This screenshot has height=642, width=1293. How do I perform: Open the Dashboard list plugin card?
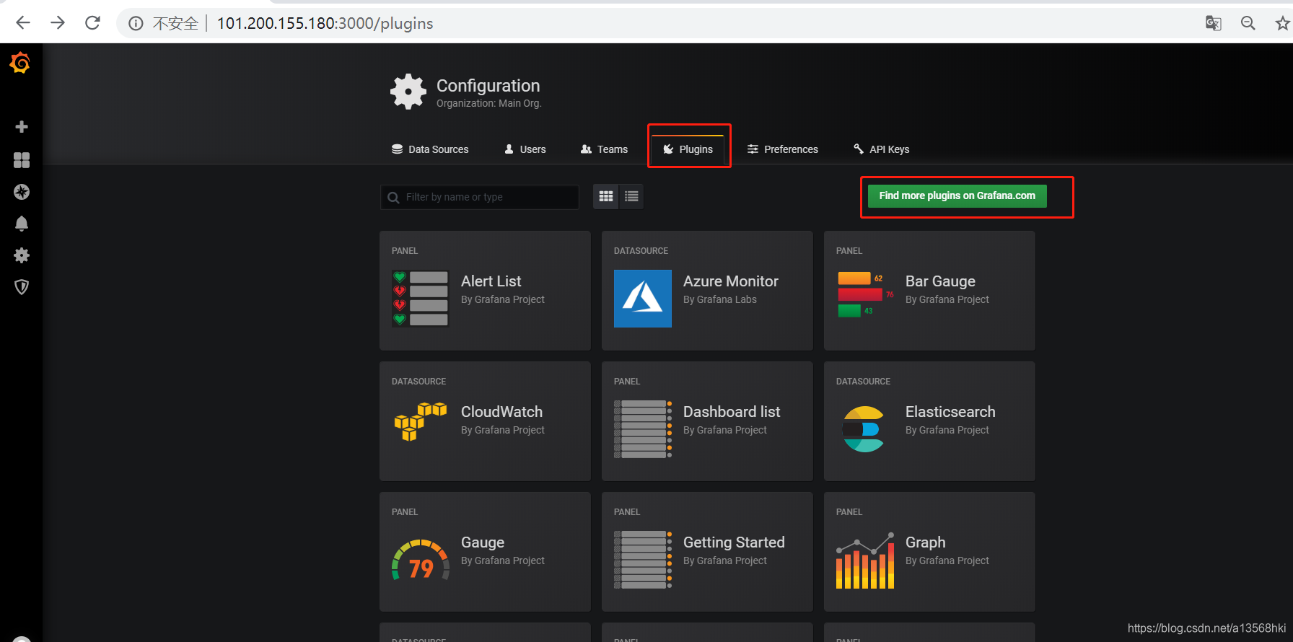click(707, 421)
